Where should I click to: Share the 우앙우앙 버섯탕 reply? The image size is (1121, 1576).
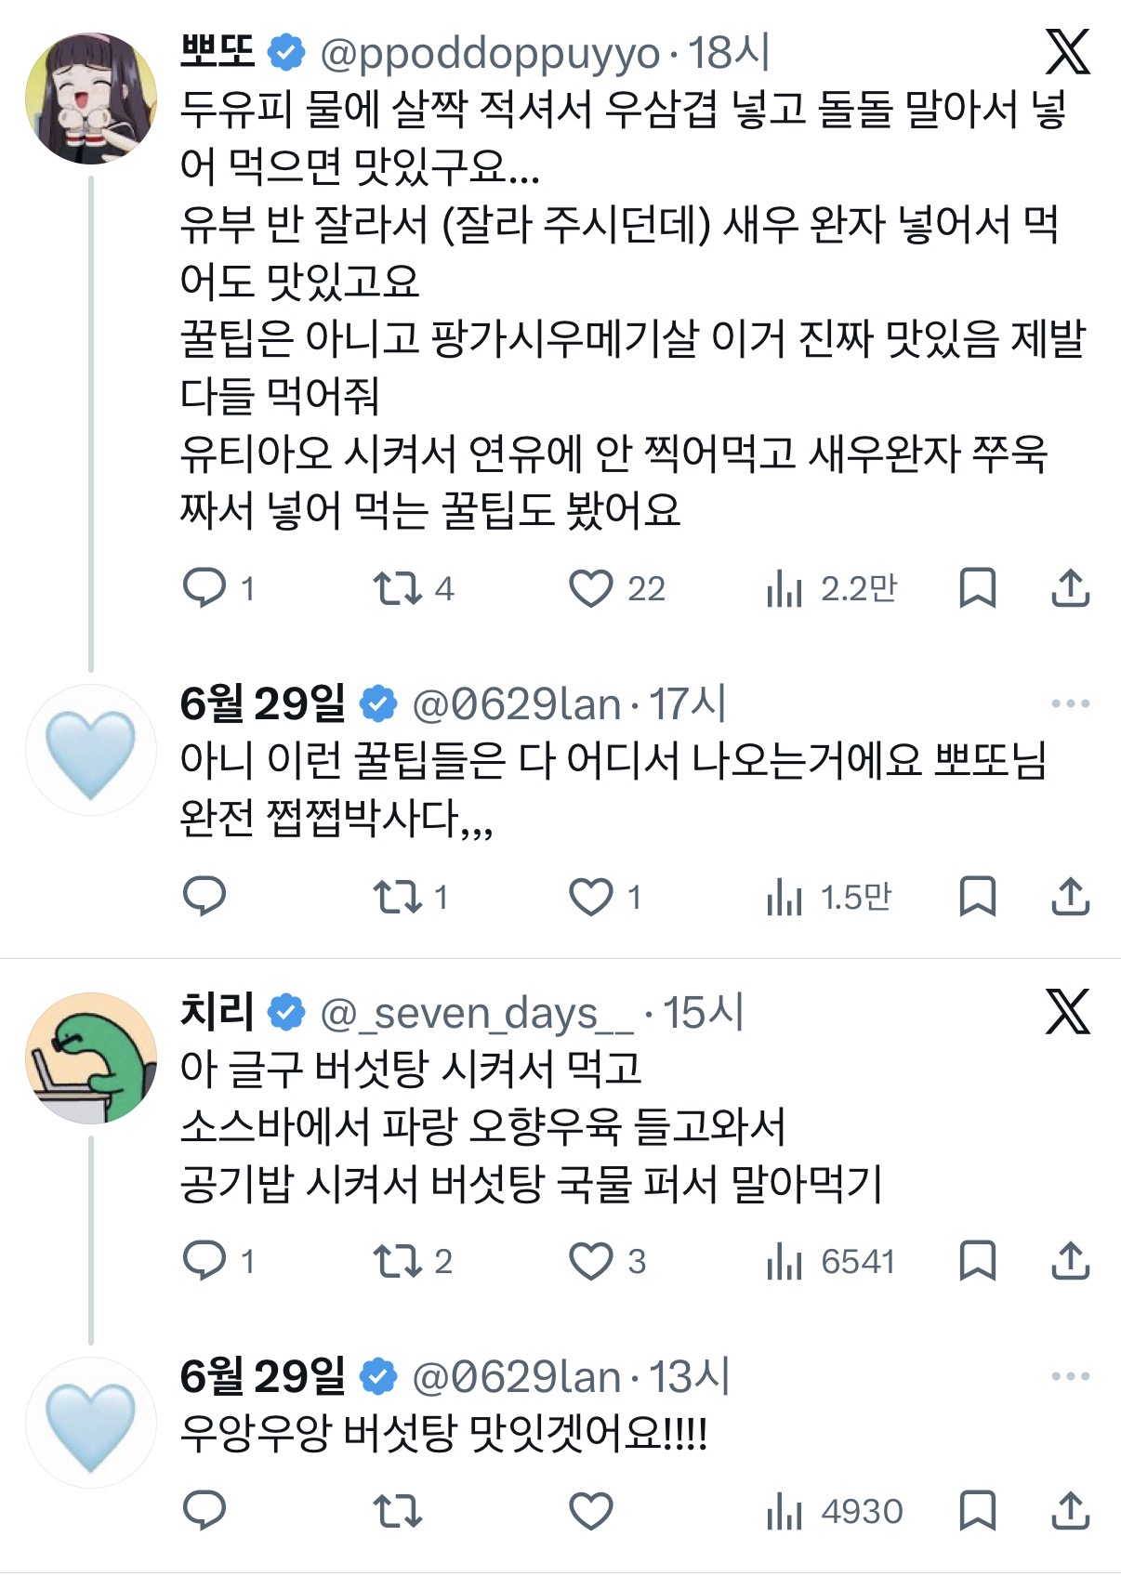pos(1070,1510)
